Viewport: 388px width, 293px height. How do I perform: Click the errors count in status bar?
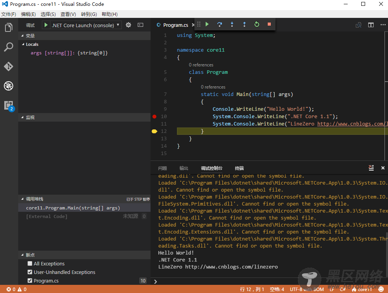(x=11, y=289)
